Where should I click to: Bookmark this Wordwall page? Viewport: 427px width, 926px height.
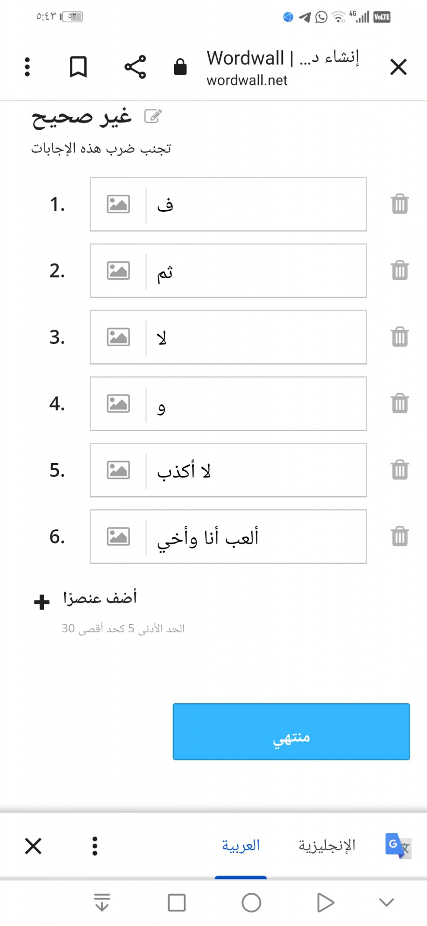tap(78, 67)
